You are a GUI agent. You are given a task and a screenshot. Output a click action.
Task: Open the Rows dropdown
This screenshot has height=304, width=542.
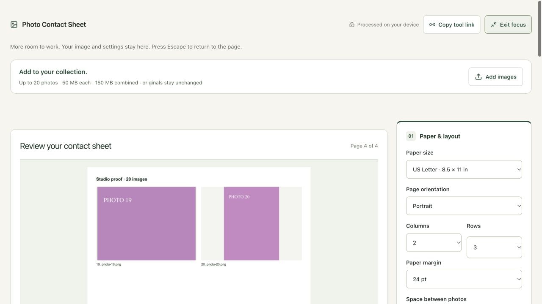494,247
